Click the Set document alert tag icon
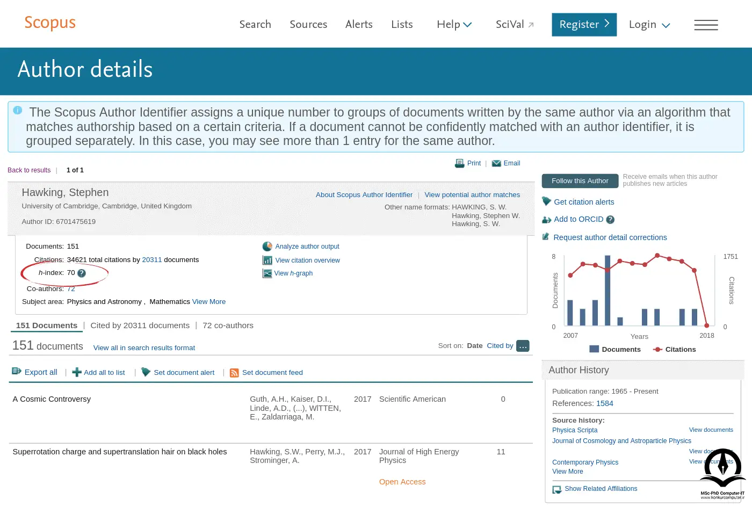 click(x=146, y=372)
